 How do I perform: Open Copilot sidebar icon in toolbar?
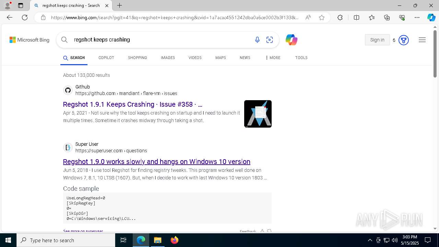431,17
